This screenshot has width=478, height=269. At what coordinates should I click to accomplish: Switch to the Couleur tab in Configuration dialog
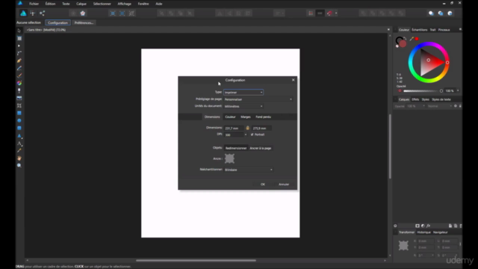(x=230, y=117)
